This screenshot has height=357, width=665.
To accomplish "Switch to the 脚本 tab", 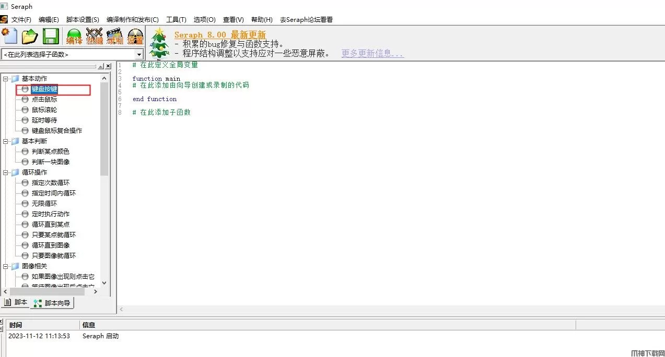I will tap(16, 302).
